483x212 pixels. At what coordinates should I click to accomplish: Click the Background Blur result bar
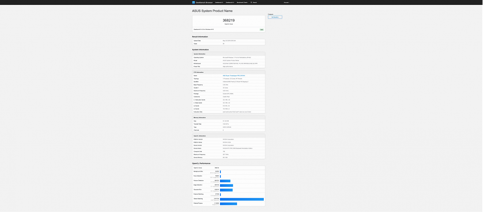pos(220,172)
